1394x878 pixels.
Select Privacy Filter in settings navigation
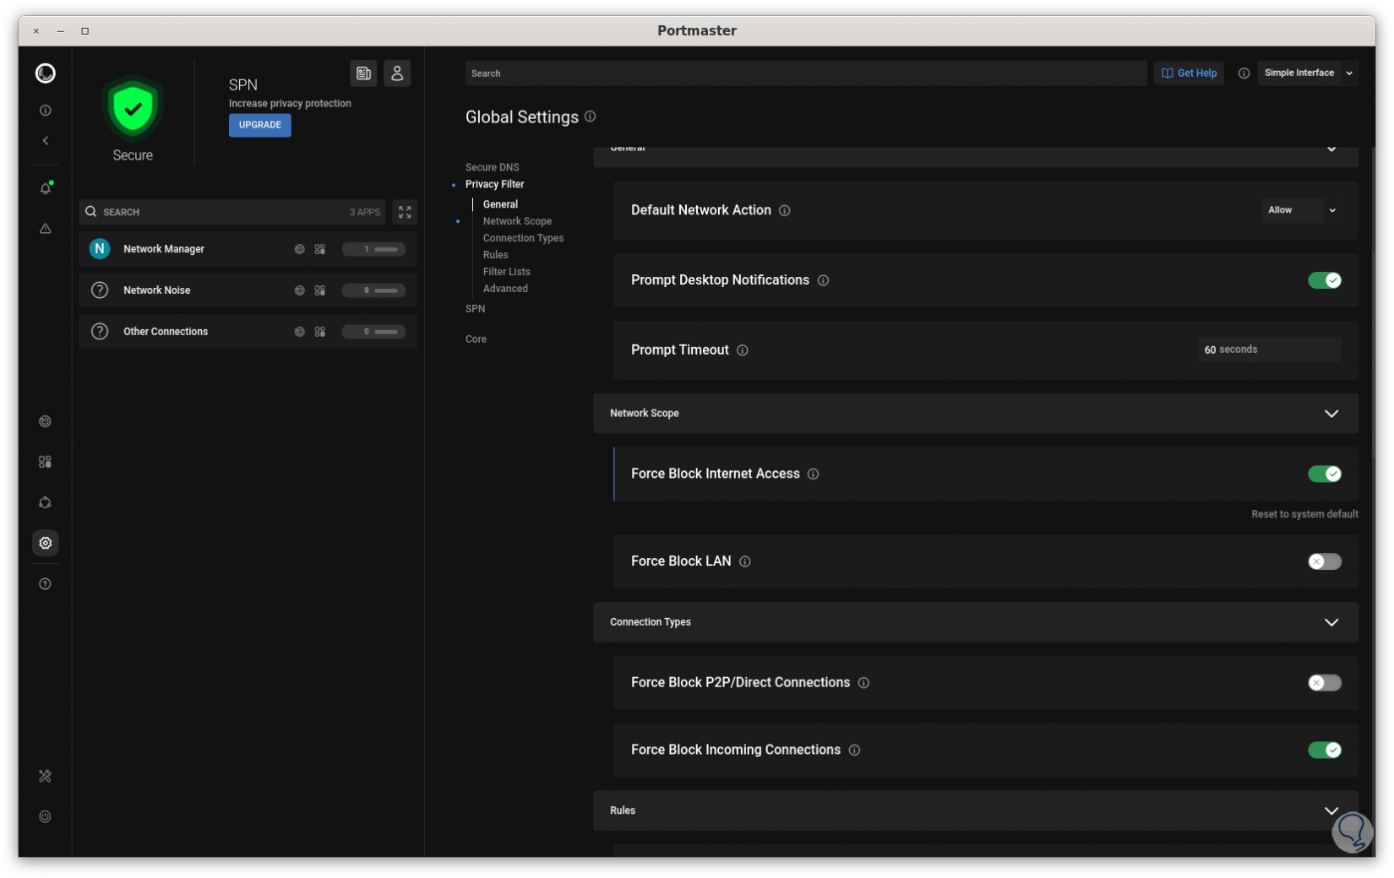pos(495,184)
